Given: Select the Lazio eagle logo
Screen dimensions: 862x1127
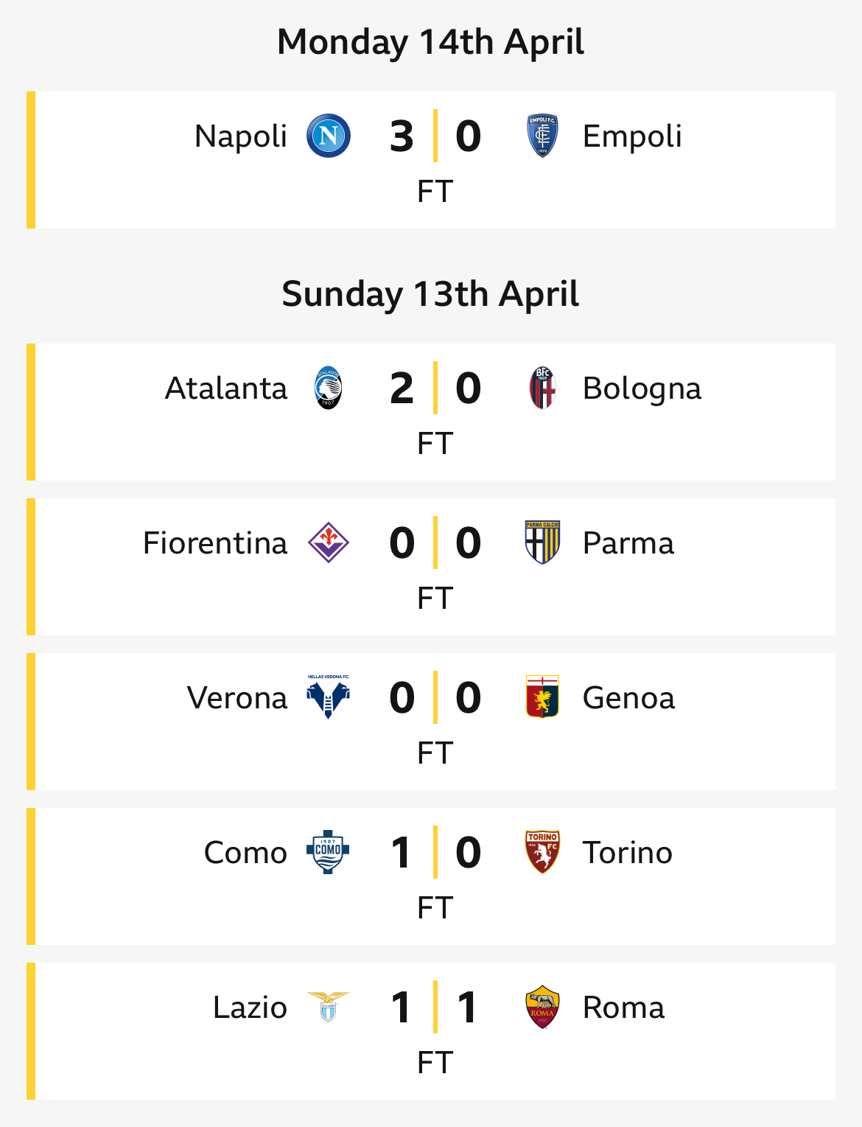Looking at the screenshot, I should (328, 1007).
